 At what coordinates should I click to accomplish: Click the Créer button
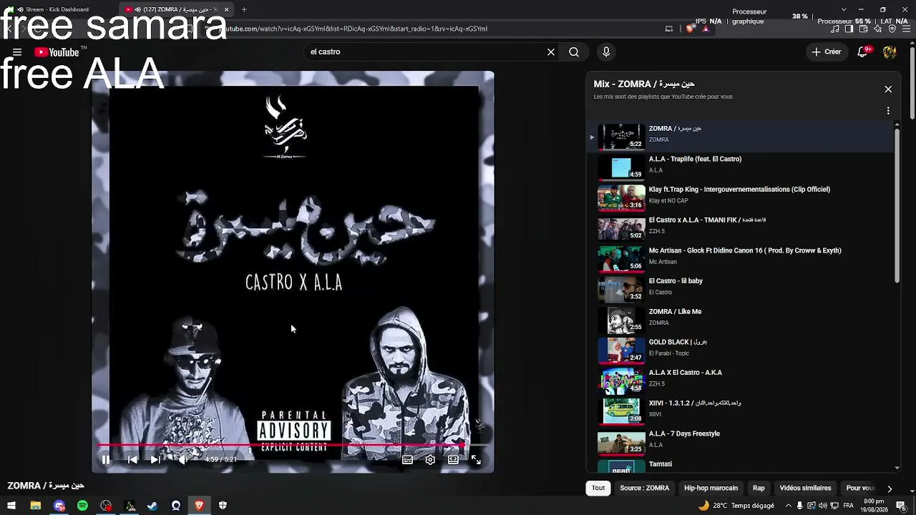pos(827,51)
